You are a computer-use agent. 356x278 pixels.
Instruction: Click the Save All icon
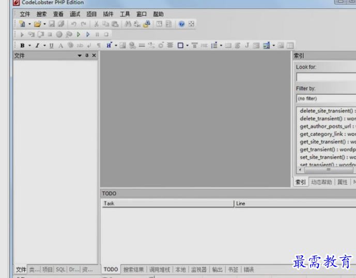coord(61,24)
